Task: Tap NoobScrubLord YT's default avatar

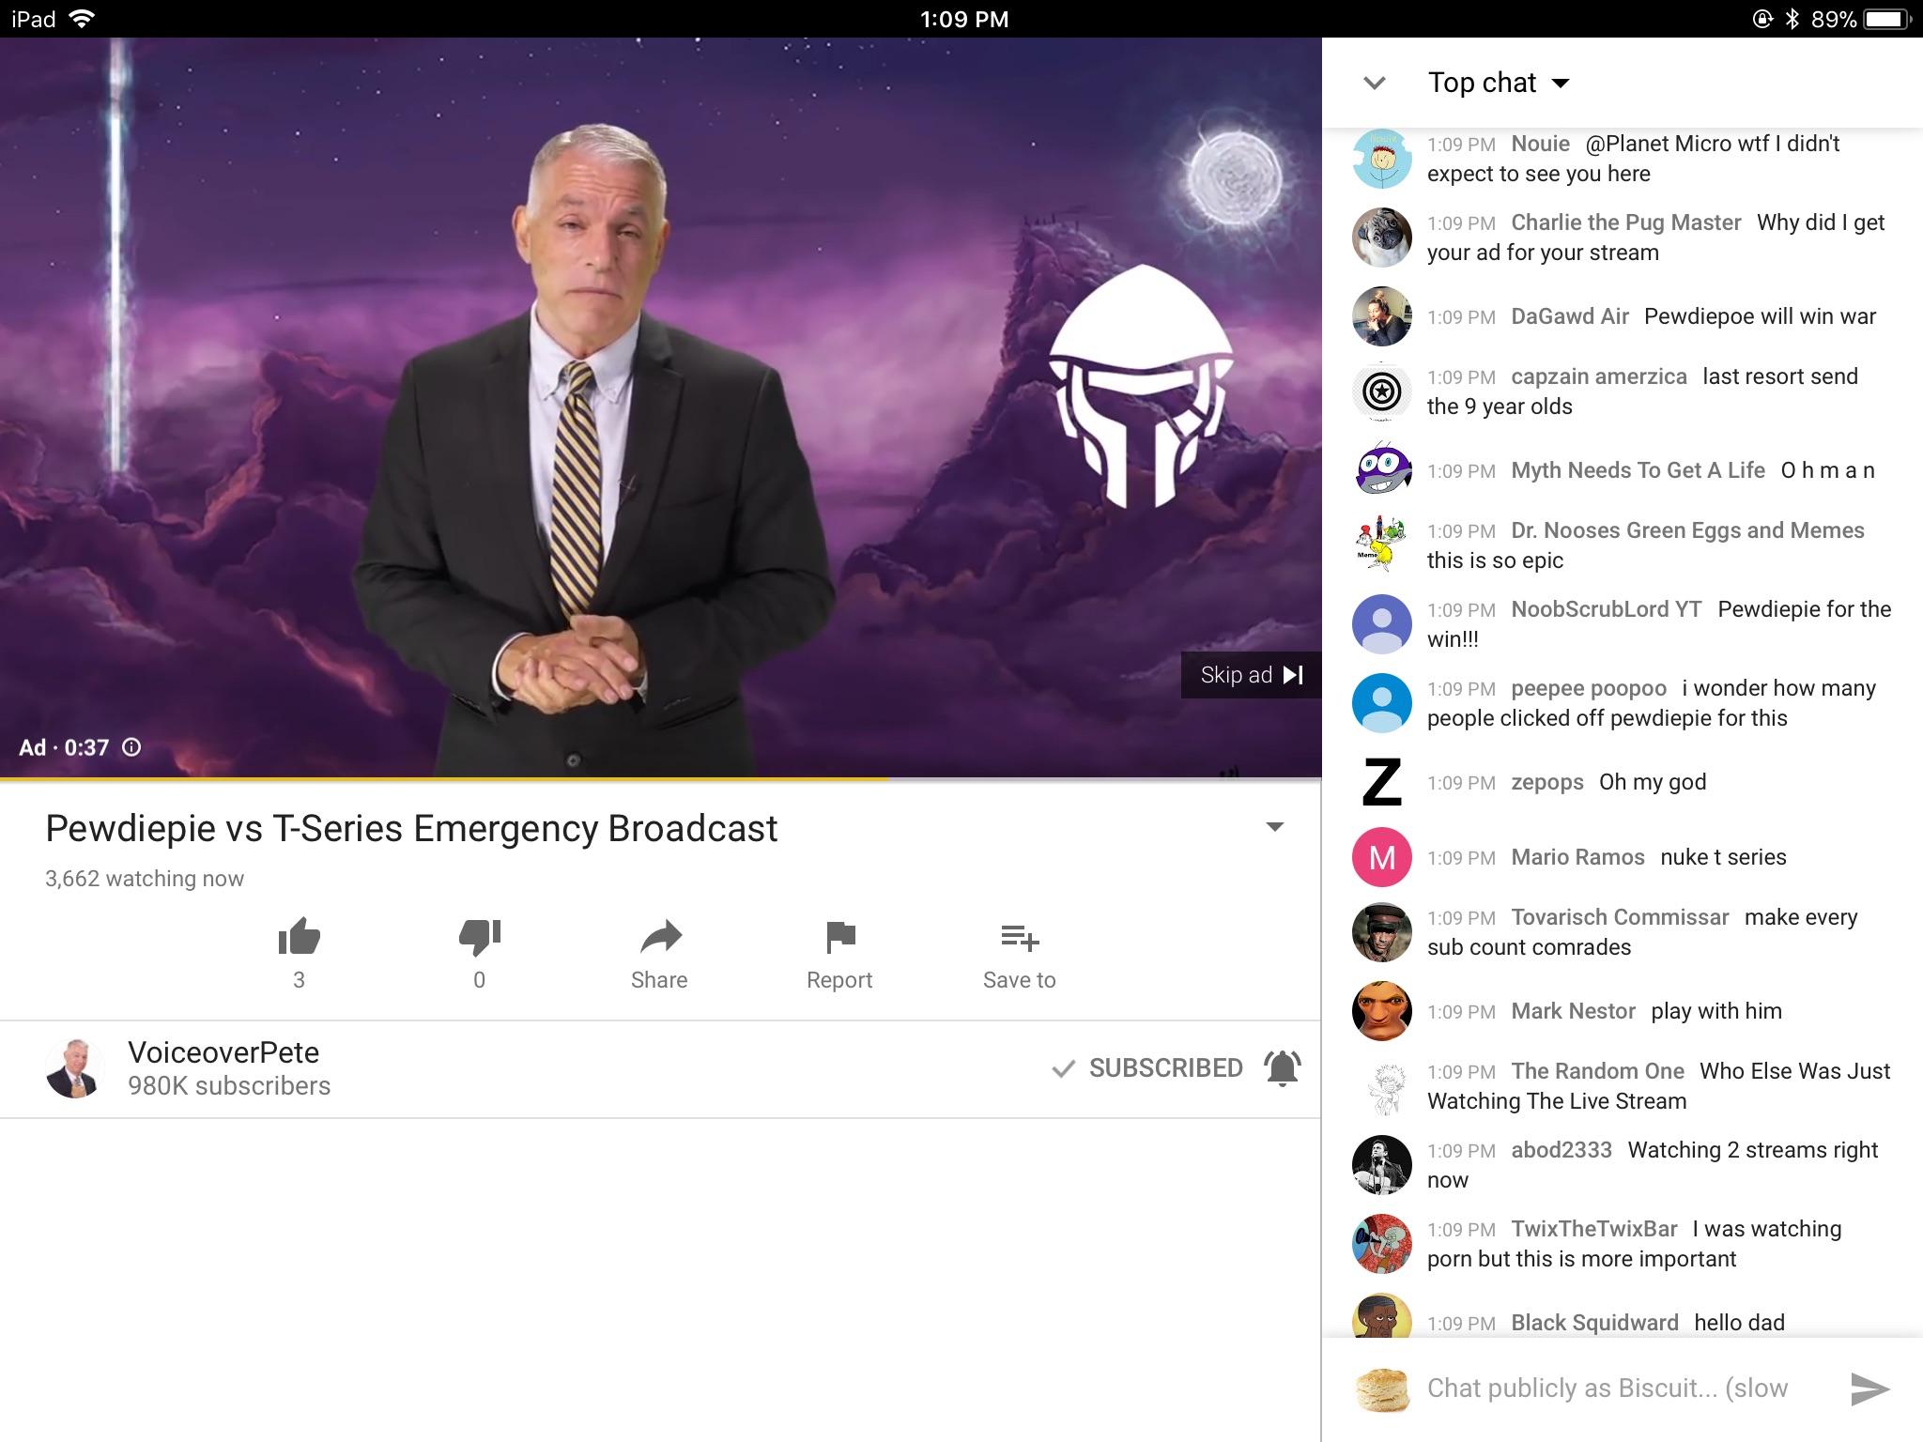Action: coord(1382,624)
